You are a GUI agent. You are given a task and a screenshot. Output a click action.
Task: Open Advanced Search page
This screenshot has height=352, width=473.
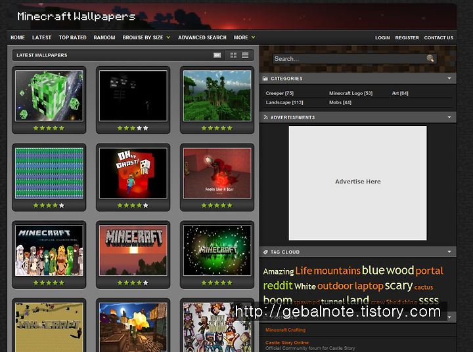(x=202, y=37)
